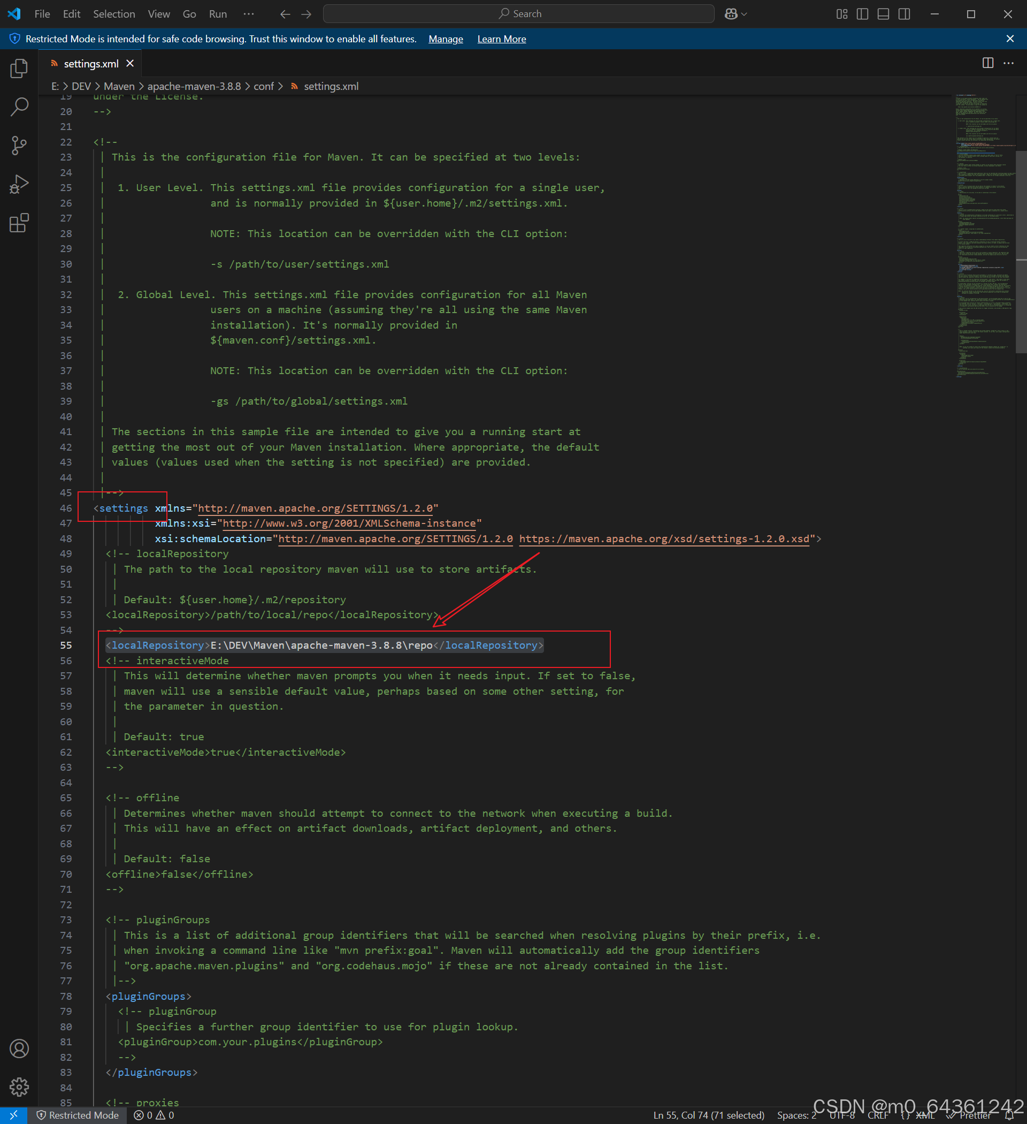Click the Learn More link
The height and width of the screenshot is (1124, 1027).
[x=501, y=39]
